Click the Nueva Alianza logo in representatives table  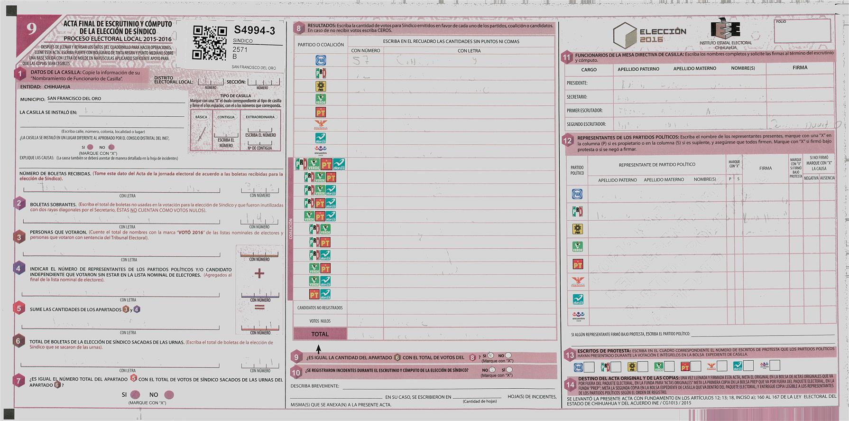(x=577, y=299)
